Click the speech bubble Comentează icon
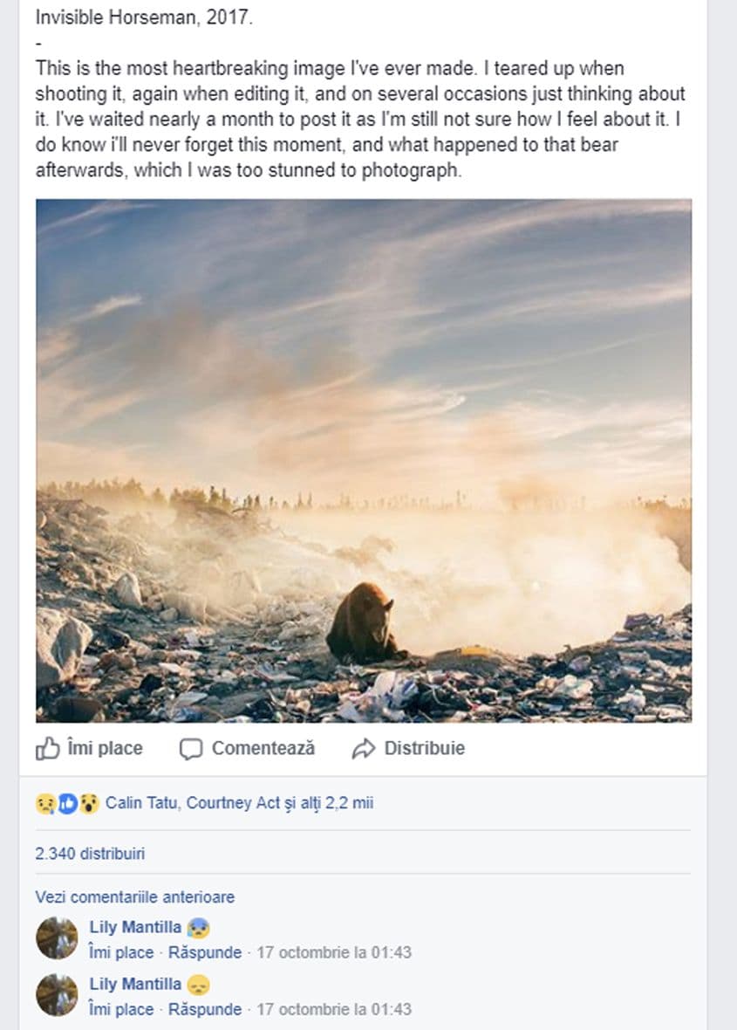 coord(190,749)
